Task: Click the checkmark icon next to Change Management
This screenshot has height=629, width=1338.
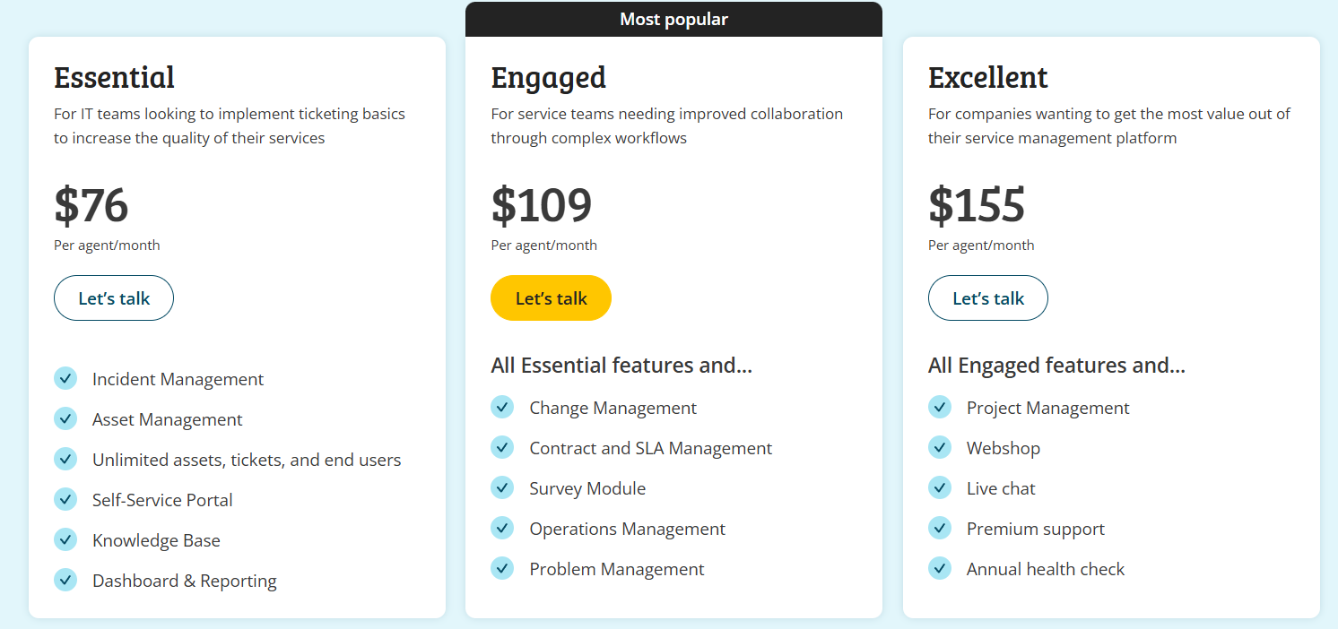Action: pyautogui.click(x=502, y=407)
